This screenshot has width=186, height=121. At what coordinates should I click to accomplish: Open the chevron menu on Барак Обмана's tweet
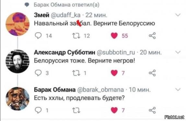pyautogui.click(x=178, y=89)
